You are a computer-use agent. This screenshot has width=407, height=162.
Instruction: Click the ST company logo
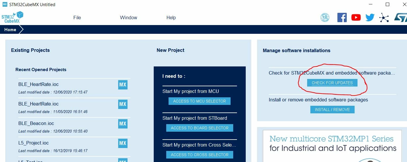pyautogui.click(x=401, y=17)
